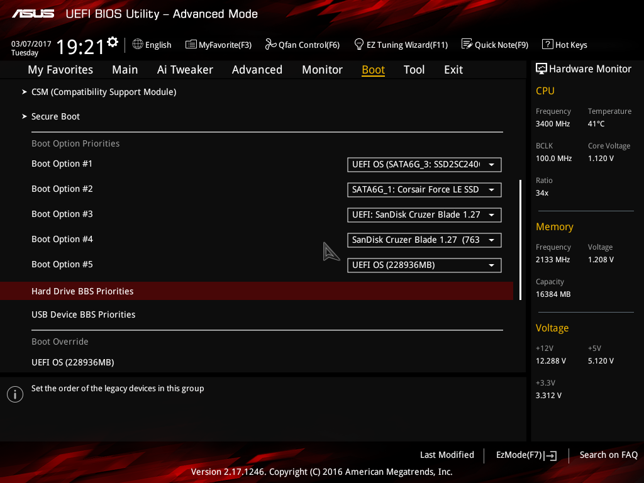This screenshot has height=483, width=644.
Task: Open Boot Option #1 dropdown
Action: 425,165
